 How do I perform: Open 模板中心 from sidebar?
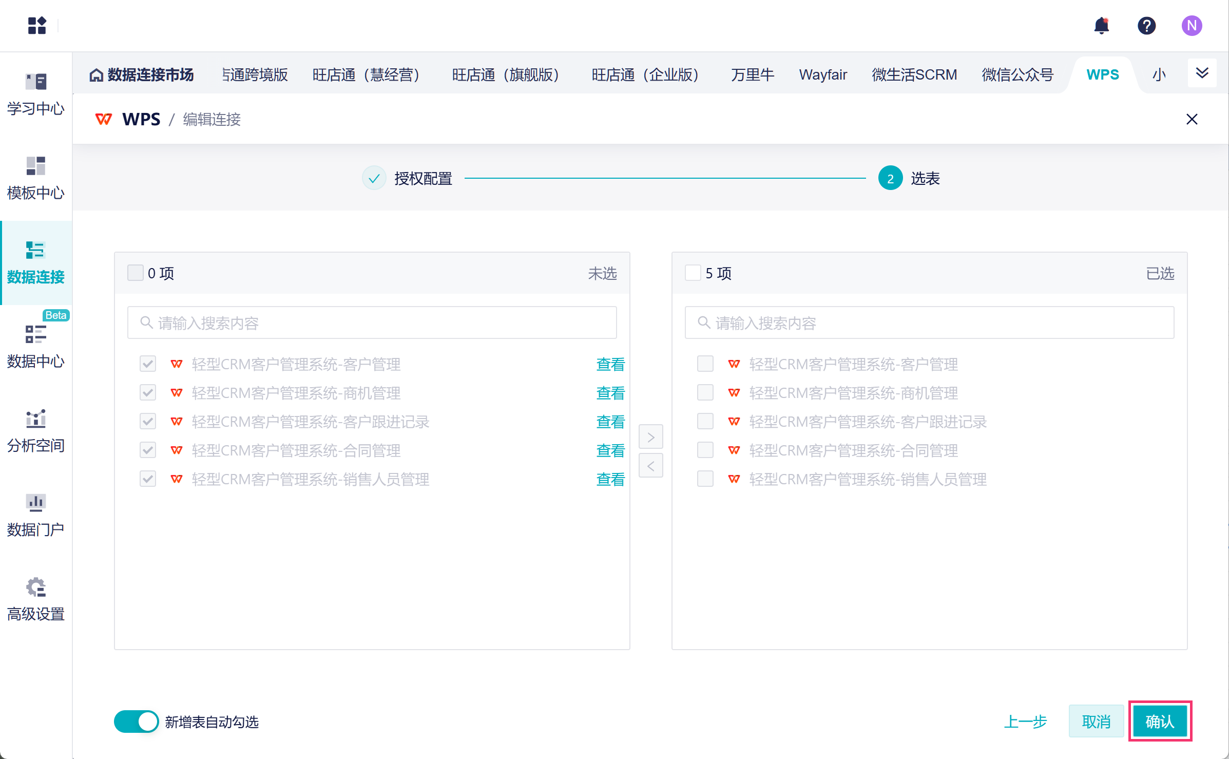(x=36, y=178)
